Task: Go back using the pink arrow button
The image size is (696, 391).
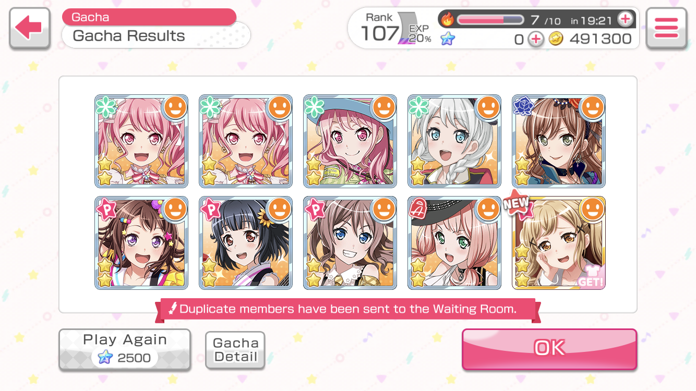Action: (30, 29)
